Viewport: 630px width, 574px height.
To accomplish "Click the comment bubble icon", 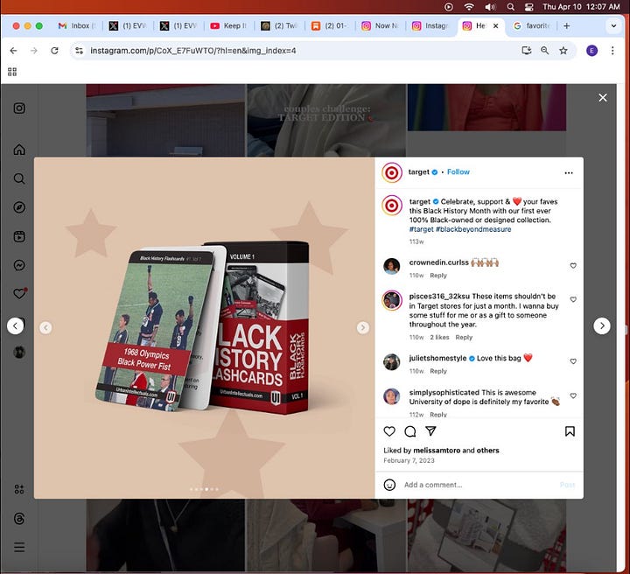I will tap(410, 431).
